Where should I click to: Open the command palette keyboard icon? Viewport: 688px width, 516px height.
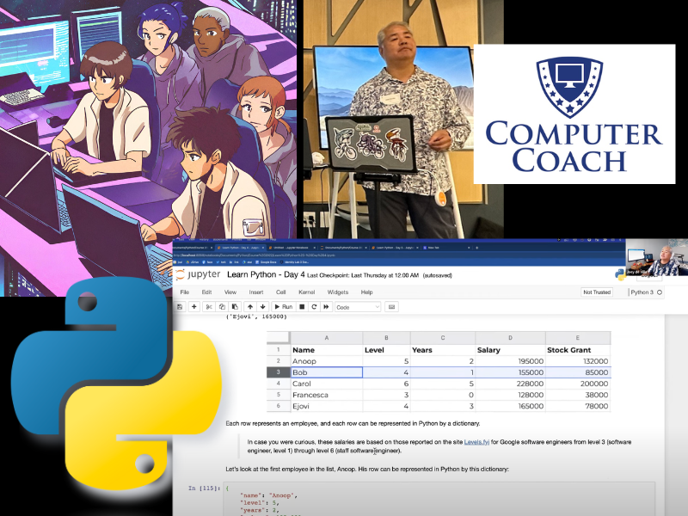click(392, 307)
